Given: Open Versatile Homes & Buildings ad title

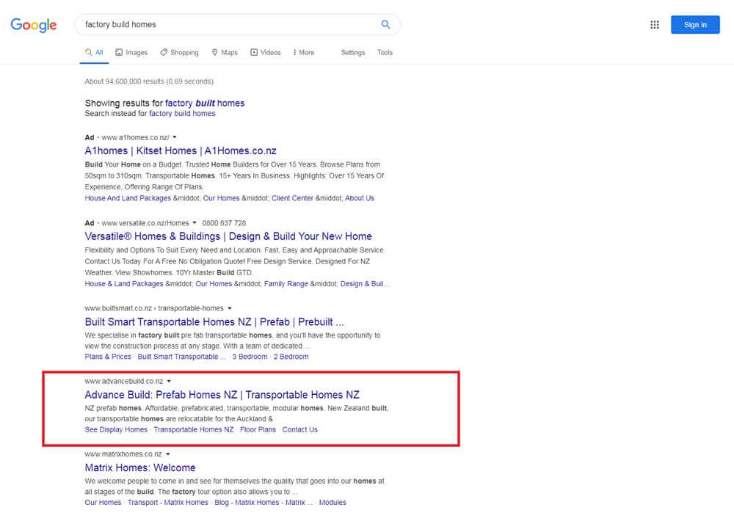Looking at the screenshot, I should [228, 236].
